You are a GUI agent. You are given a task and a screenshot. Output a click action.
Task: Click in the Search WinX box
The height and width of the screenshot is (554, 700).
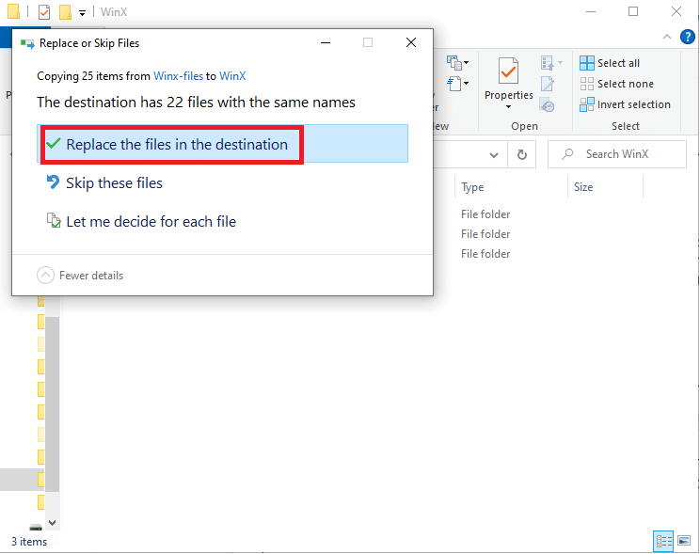pyautogui.click(x=617, y=154)
